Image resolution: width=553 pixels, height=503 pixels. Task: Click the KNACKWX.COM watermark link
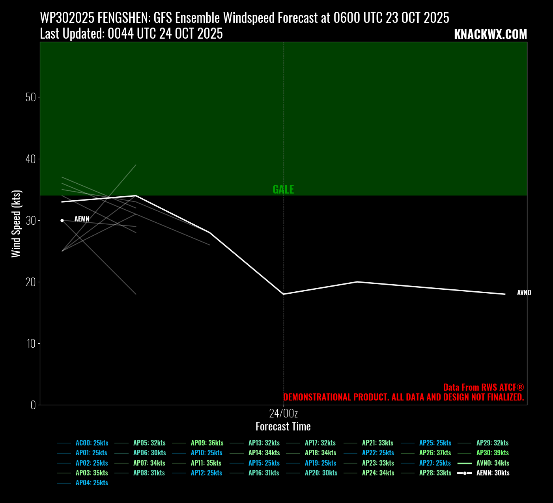coord(490,35)
